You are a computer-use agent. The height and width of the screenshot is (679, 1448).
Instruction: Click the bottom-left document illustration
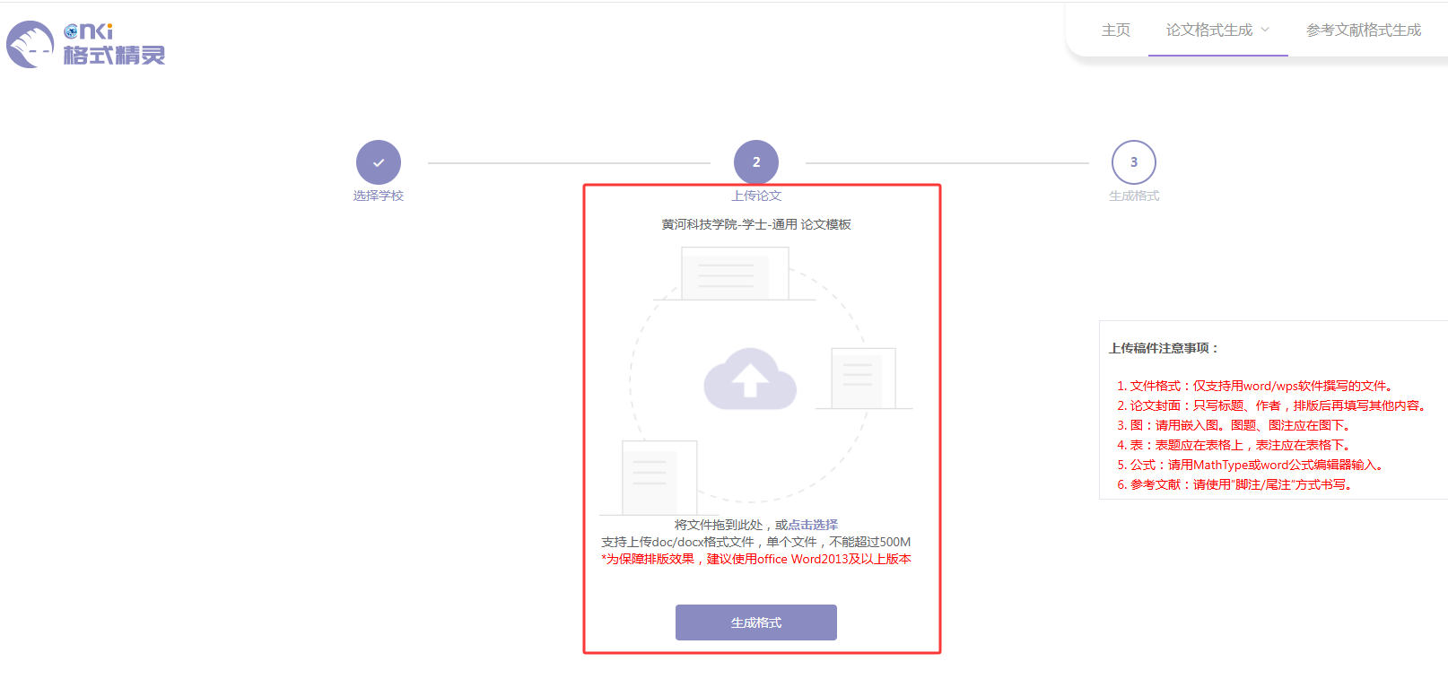(x=659, y=476)
